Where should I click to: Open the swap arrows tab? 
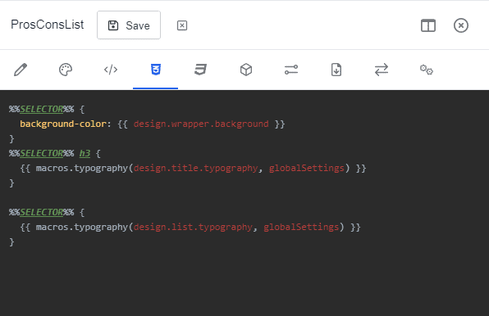pos(382,70)
